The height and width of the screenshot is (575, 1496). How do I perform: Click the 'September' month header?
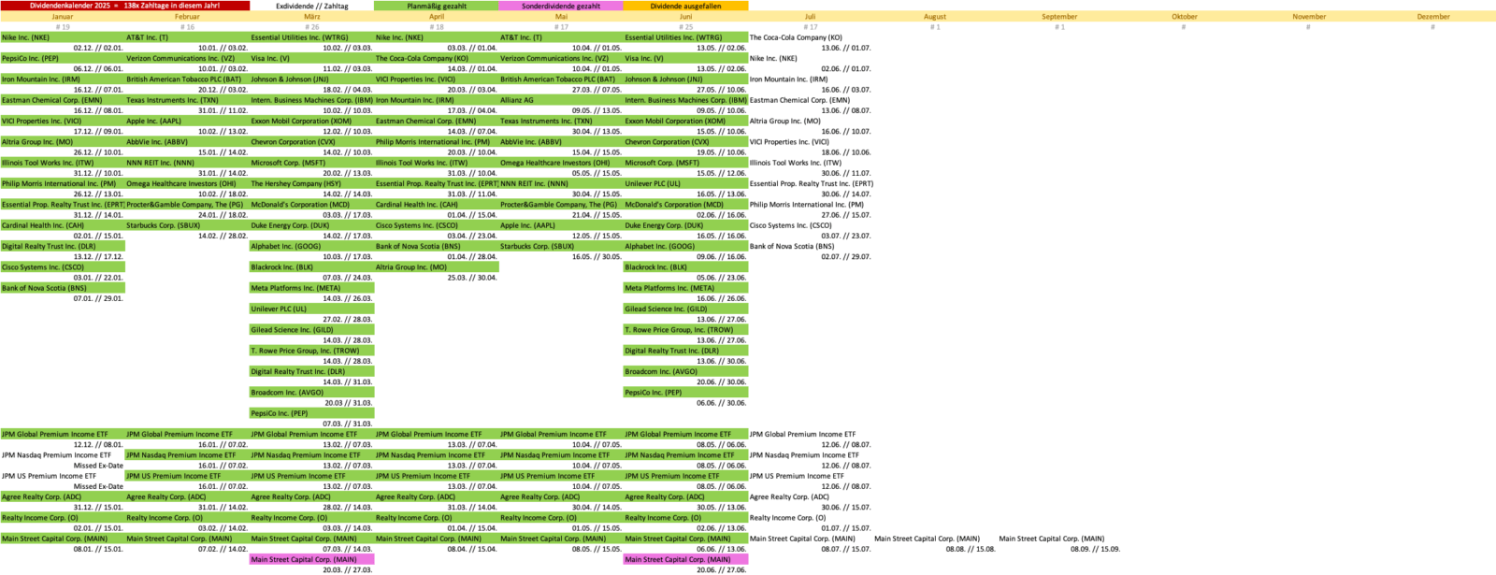click(1059, 17)
